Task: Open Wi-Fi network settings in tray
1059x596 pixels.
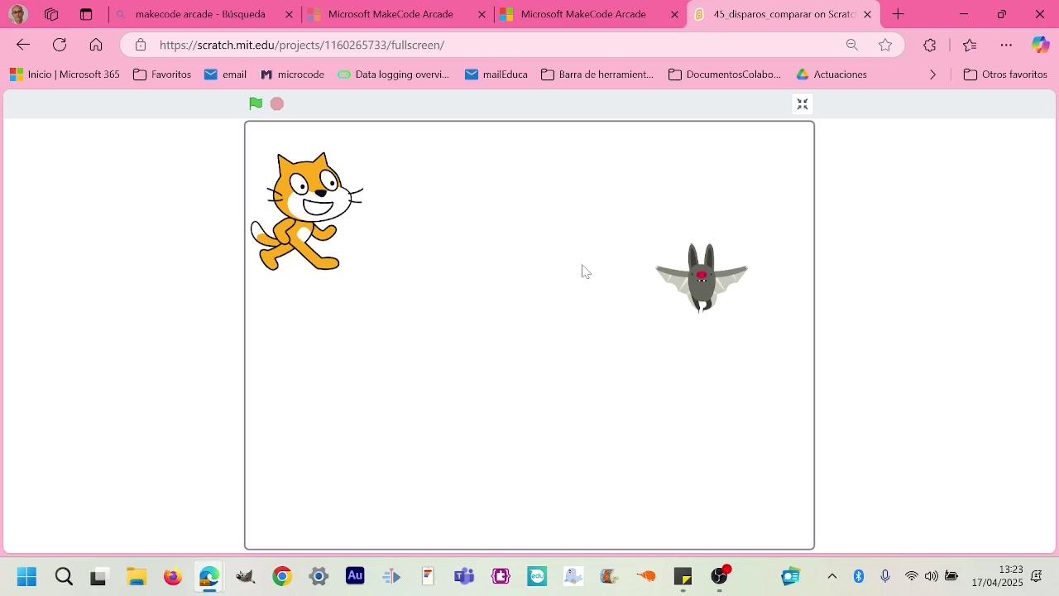Action: 912,576
